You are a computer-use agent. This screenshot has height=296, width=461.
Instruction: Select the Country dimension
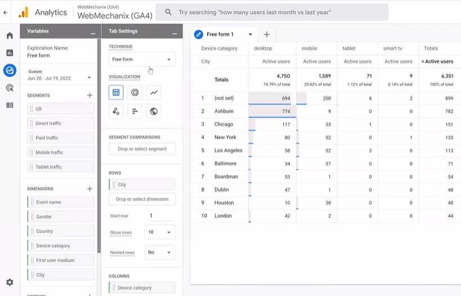[x=61, y=231]
